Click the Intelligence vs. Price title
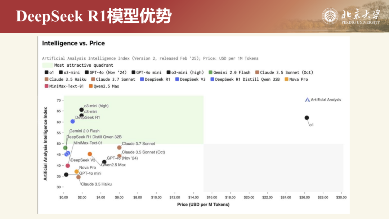389x219 pixels. 73,43
